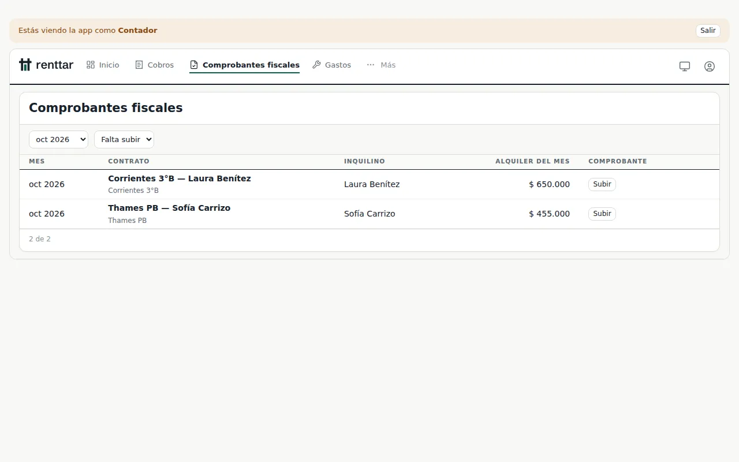This screenshot has width=739, height=462.
Task: Click the 2 de 2 count
Action: tap(40, 239)
